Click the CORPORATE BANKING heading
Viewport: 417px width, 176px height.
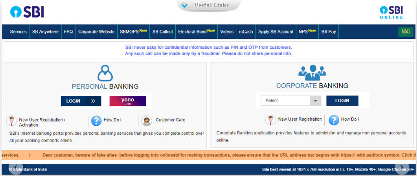[312, 86]
